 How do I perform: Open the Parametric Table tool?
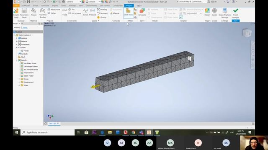coord(24,13)
